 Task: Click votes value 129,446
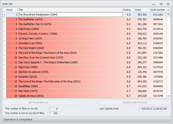pyautogui.click(x=142, y=72)
